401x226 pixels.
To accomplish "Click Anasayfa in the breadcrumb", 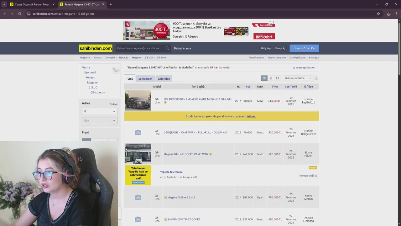I will (85, 58).
